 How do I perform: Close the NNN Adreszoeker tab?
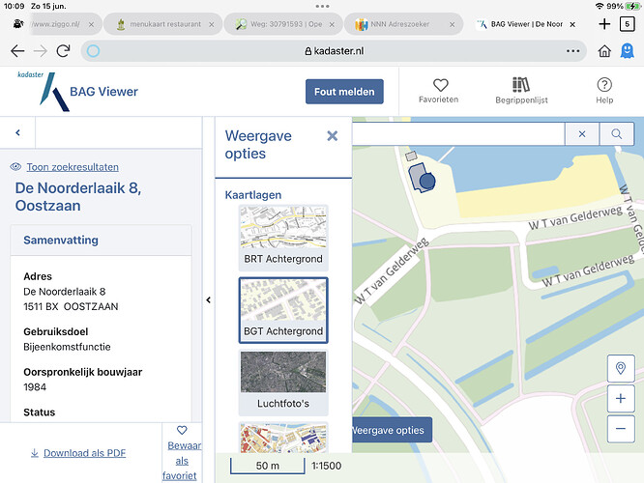pyautogui.click(x=452, y=24)
